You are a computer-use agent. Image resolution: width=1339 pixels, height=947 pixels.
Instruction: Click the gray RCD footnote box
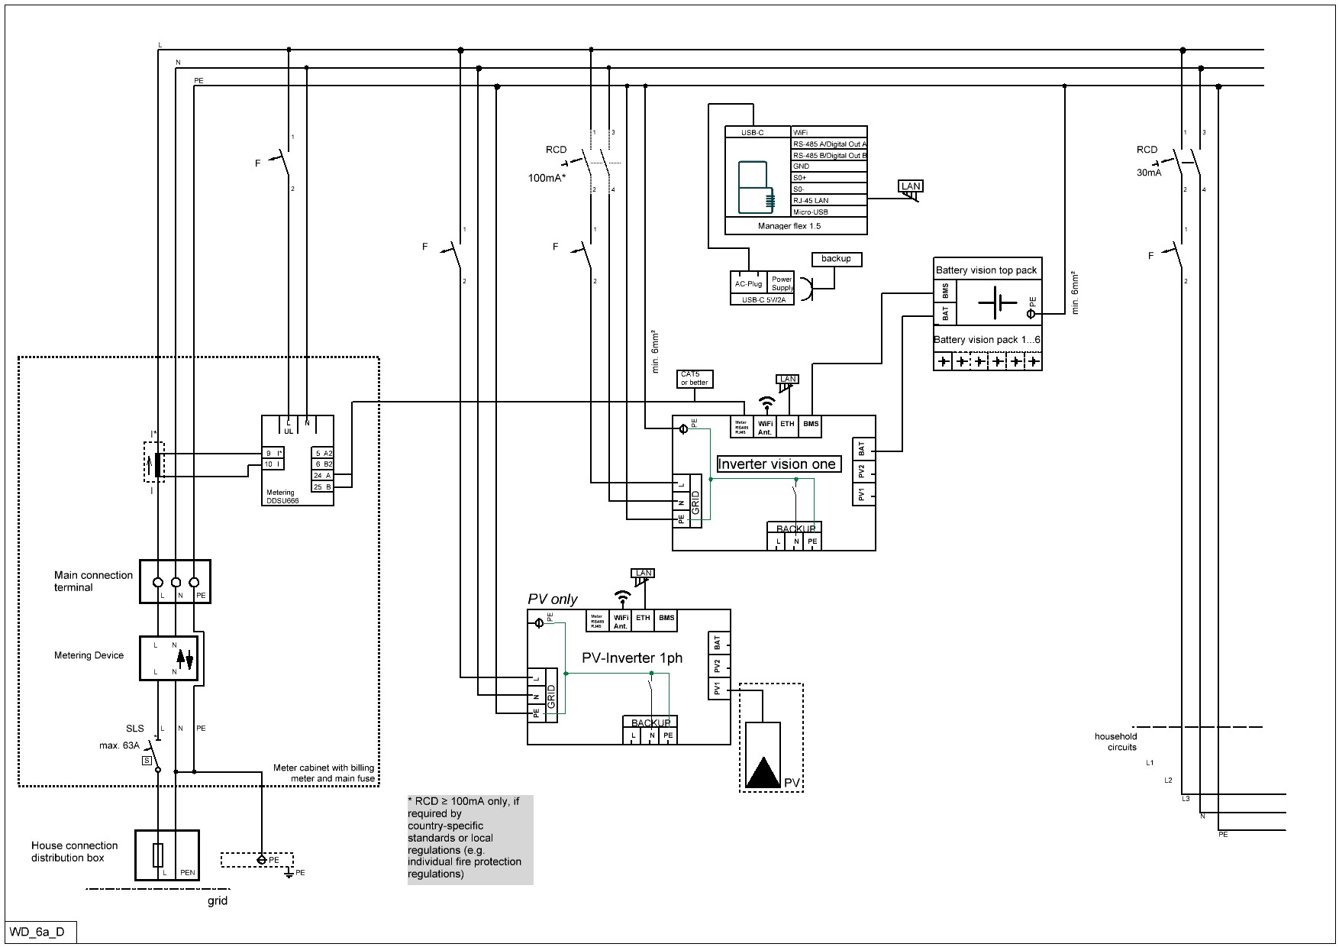tap(470, 839)
